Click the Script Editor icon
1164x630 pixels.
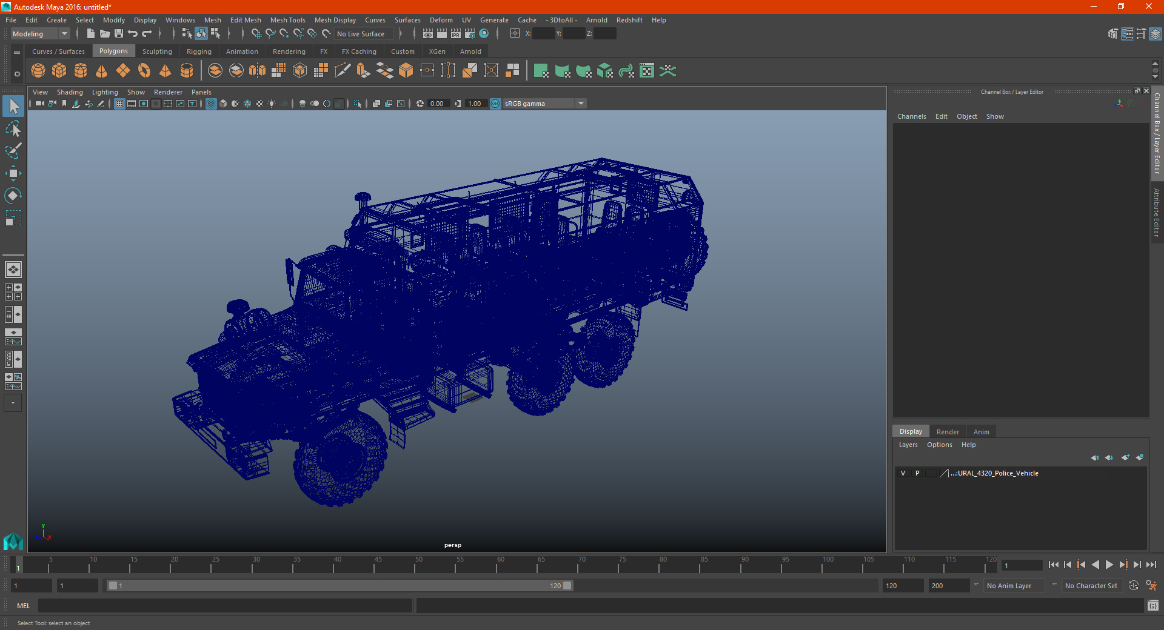click(1153, 605)
